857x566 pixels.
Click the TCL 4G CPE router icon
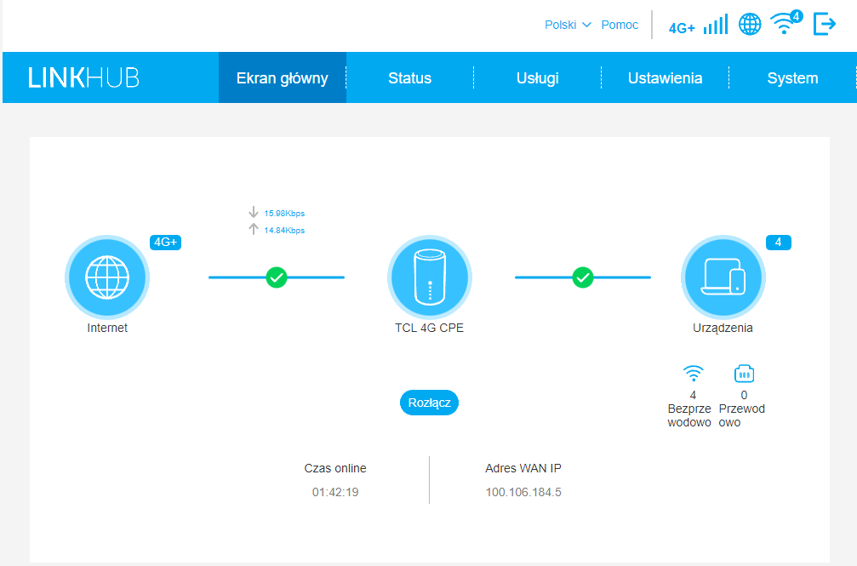430,277
